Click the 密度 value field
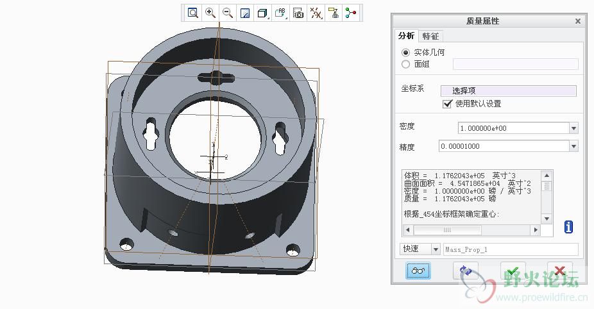The width and height of the screenshot is (594, 309). [x=514, y=128]
